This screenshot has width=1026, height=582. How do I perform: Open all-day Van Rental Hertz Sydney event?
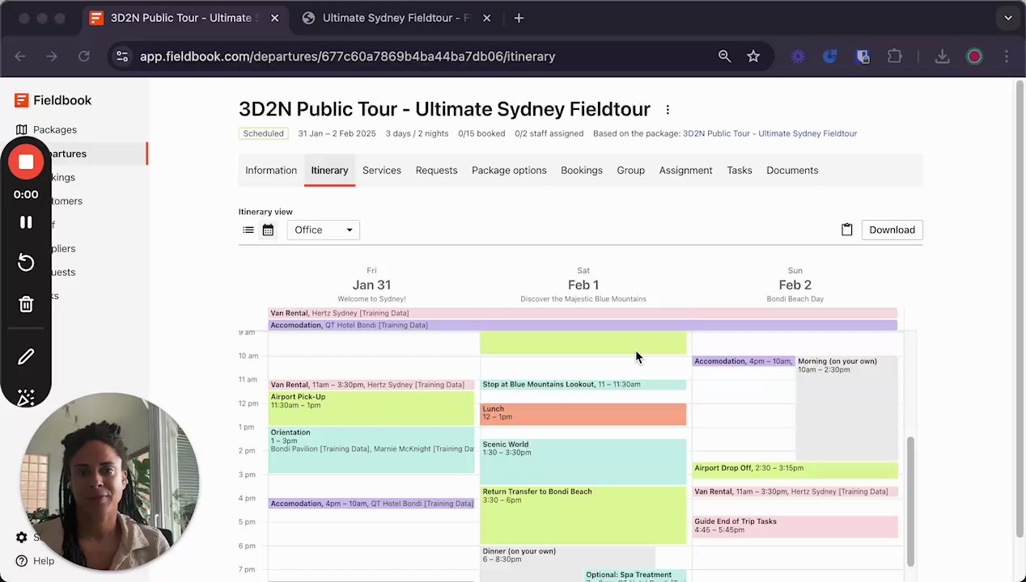coord(583,313)
